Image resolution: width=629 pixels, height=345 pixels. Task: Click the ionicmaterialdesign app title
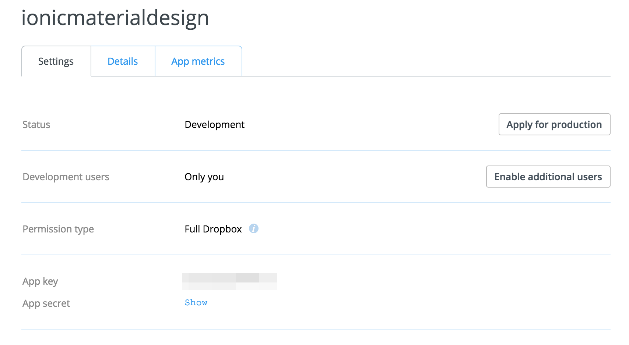[115, 18]
